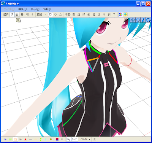This screenshot has height=143, width=152.
Task: Toggle the orange dotted square display icon
Action: [16, 139]
